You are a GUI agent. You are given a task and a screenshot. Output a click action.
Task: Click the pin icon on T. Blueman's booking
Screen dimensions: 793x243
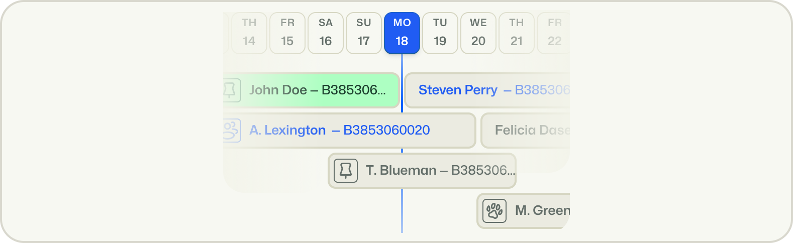[x=346, y=171]
